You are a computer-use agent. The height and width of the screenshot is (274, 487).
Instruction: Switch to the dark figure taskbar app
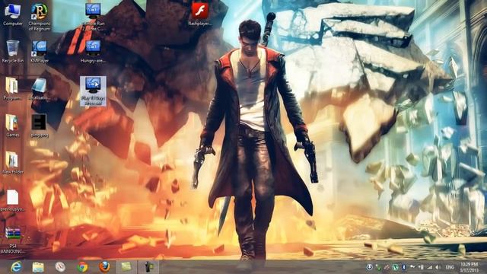coord(148,267)
